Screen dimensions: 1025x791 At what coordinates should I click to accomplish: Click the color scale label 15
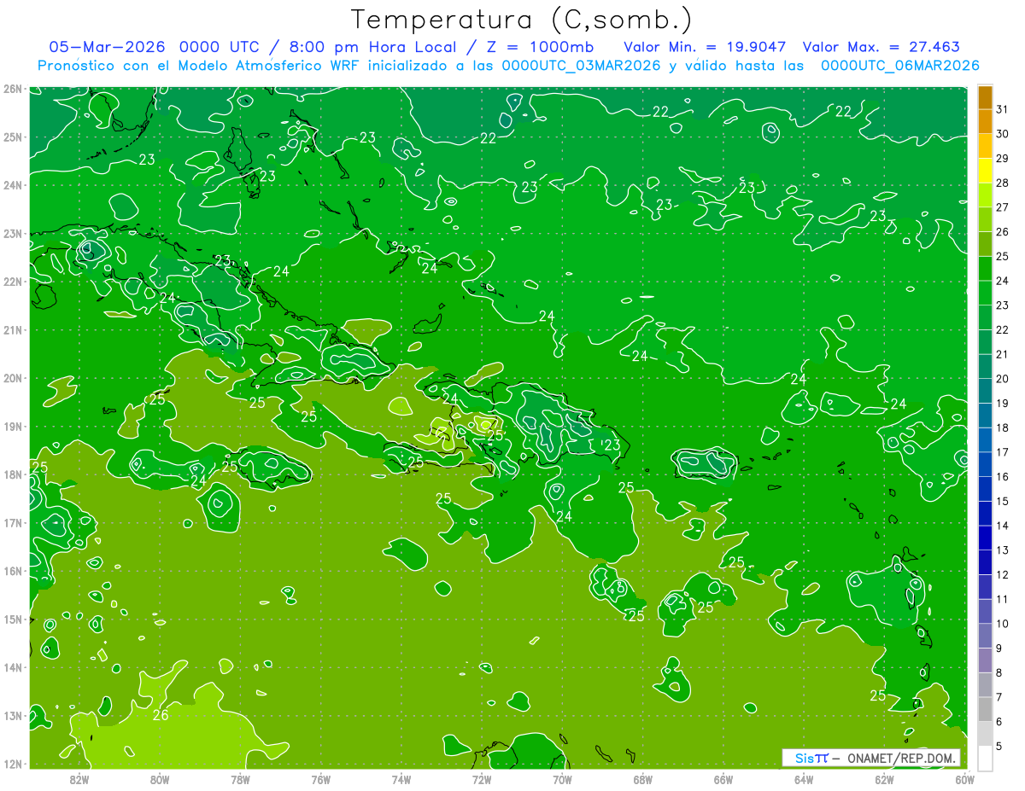pyautogui.click(x=1002, y=501)
